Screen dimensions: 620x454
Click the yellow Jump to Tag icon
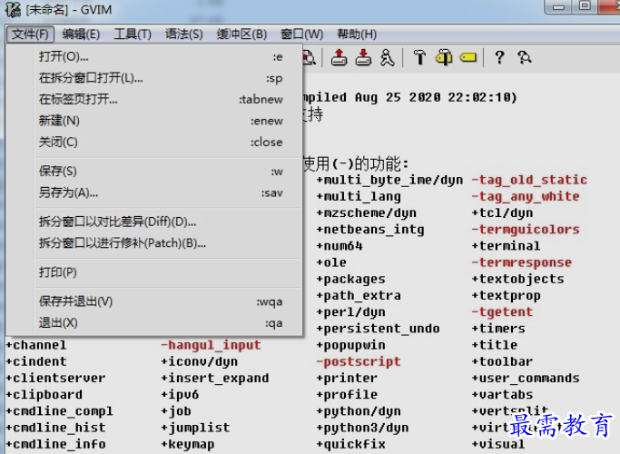coord(468,58)
